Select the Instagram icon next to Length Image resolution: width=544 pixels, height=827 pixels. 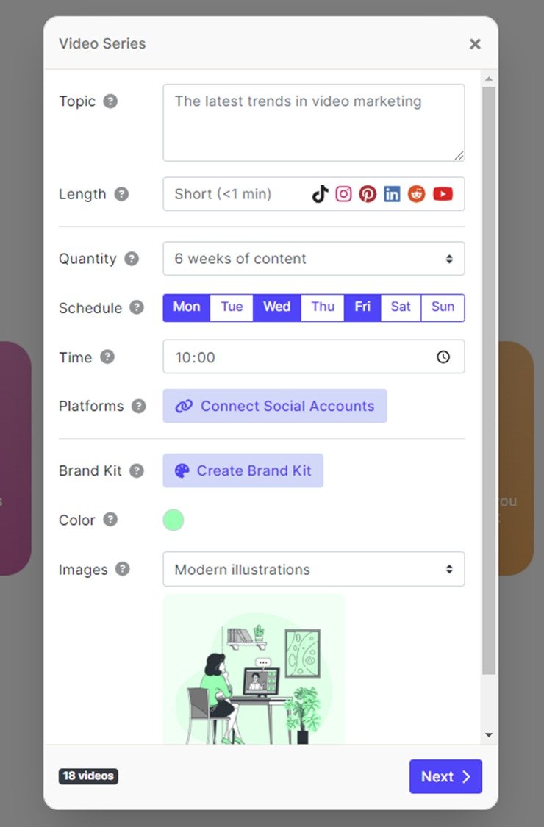(343, 193)
